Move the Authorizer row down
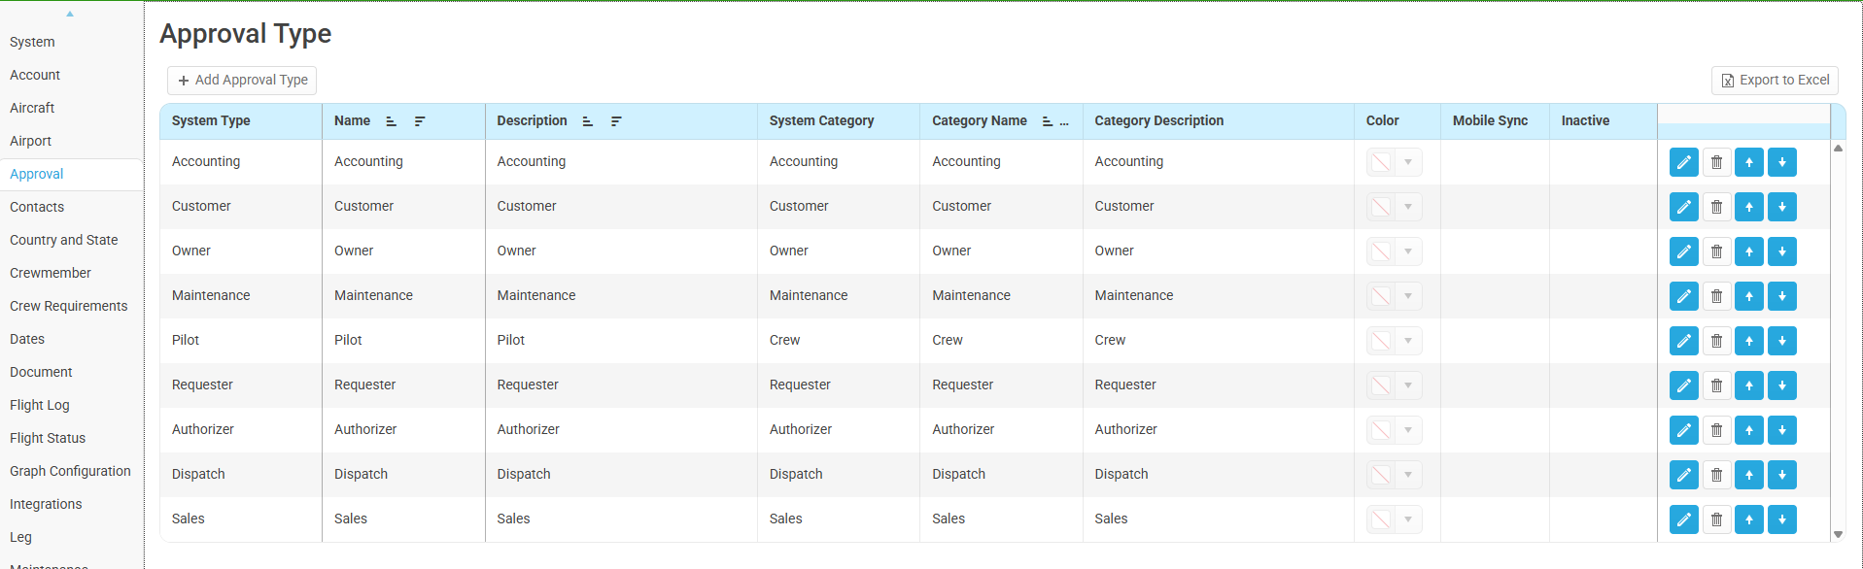This screenshot has width=1863, height=569. click(1781, 430)
